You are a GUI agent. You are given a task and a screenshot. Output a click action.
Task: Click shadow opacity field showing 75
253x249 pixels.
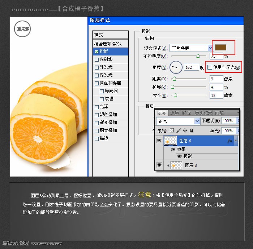pos(216,56)
